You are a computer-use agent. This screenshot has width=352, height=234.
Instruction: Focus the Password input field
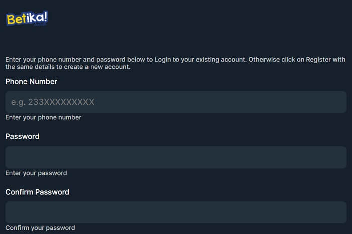[x=175, y=157]
